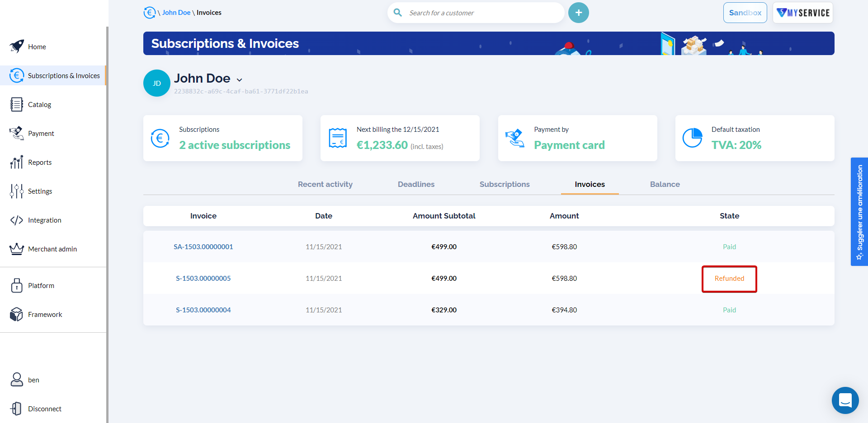868x423 pixels.
Task: Click the Framework label in sidebar
Action: click(x=45, y=314)
